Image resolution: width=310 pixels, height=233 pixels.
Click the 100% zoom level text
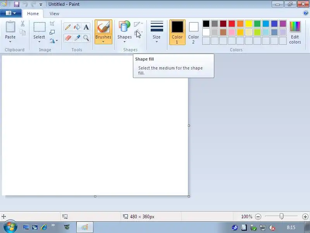tap(246, 217)
